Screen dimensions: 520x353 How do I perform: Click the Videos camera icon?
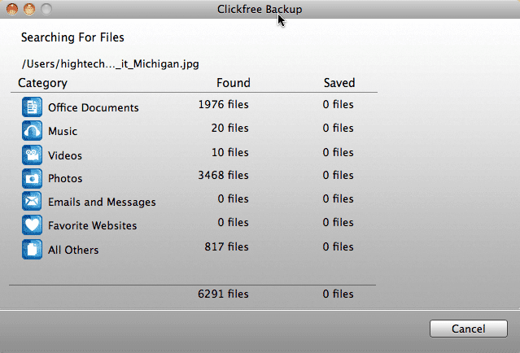pyautogui.click(x=32, y=155)
